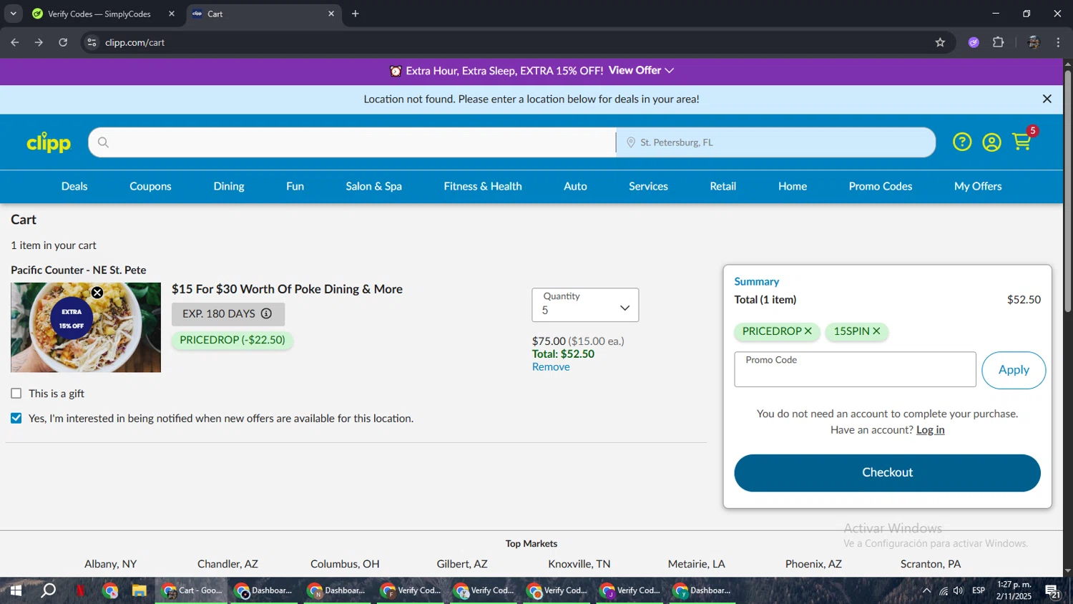Remove the item from cart
The height and width of the screenshot is (604, 1073).
click(551, 367)
